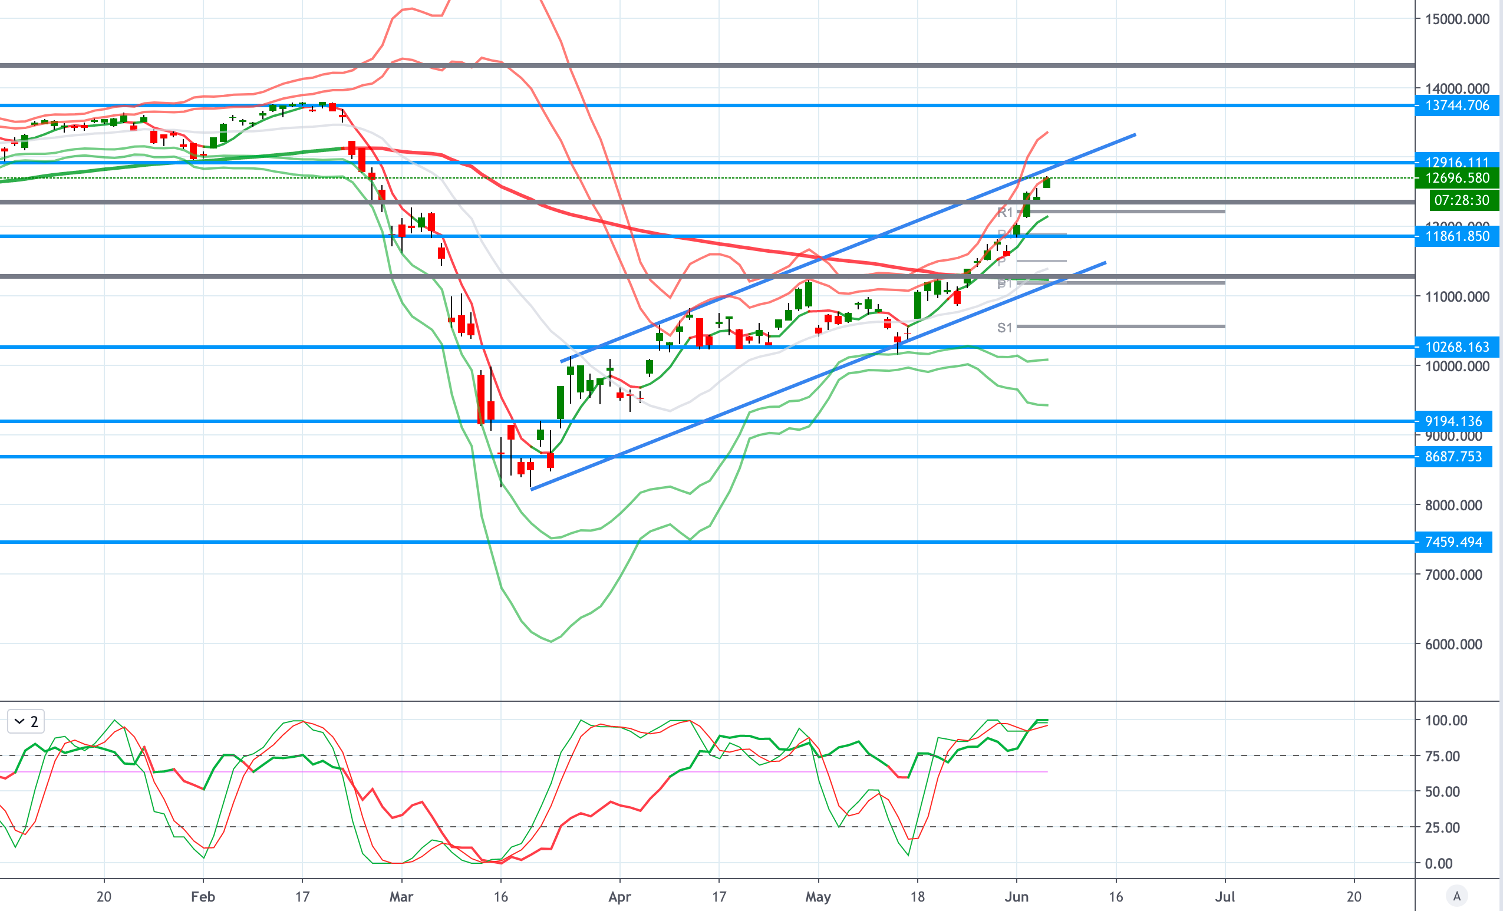Click the 50.00 oscillator scale value

(1442, 791)
